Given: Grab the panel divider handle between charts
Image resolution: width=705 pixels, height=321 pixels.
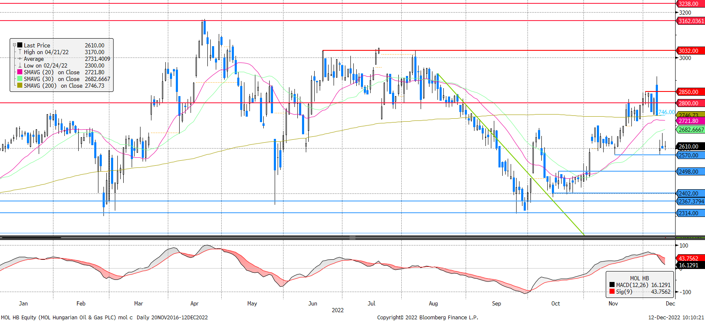Looking at the screenshot, I should tap(352, 237).
